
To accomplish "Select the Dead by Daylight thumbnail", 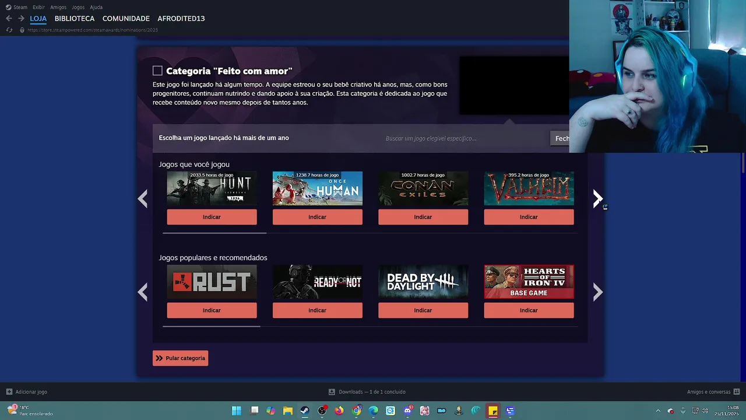I will pos(423,282).
